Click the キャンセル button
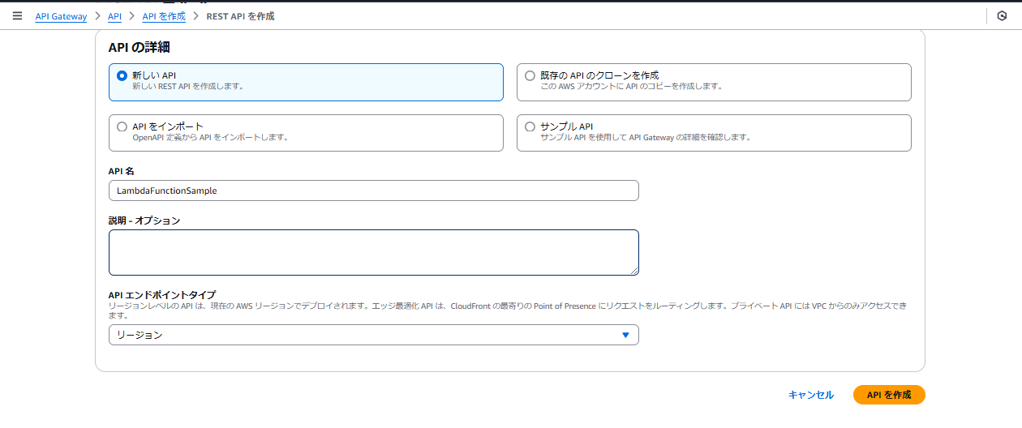 811,395
